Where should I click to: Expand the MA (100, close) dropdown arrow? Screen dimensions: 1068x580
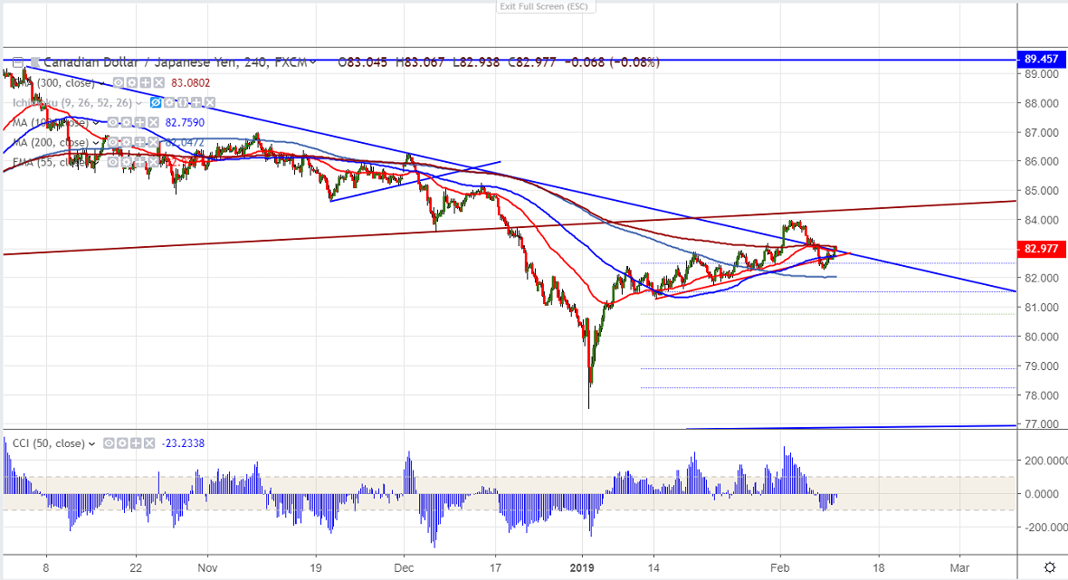point(96,122)
